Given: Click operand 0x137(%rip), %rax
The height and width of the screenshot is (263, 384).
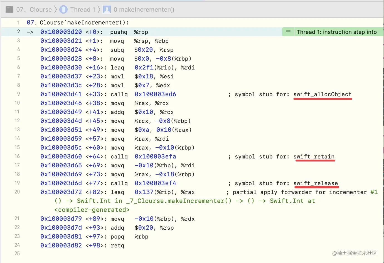Looking at the screenshot, I should (165, 192).
